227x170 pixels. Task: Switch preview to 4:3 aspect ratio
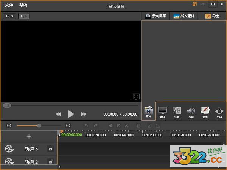pyautogui.click(x=23, y=16)
